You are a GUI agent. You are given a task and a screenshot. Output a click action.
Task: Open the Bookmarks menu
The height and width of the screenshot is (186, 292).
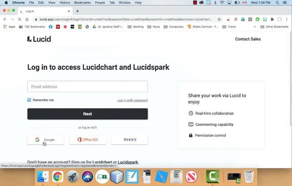[83, 2]
